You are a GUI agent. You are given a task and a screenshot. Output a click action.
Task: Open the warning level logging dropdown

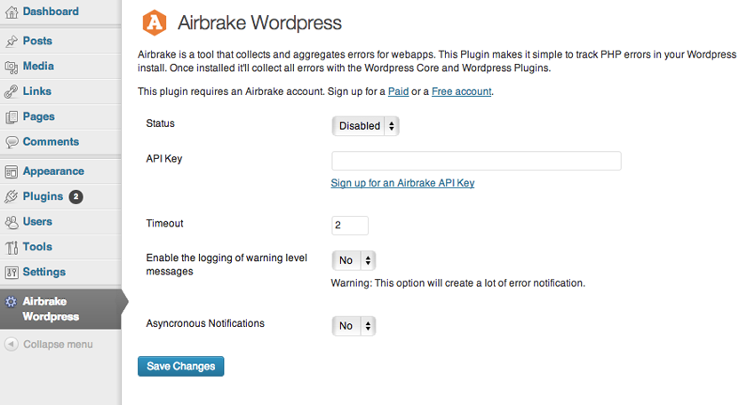coord(354,260)
